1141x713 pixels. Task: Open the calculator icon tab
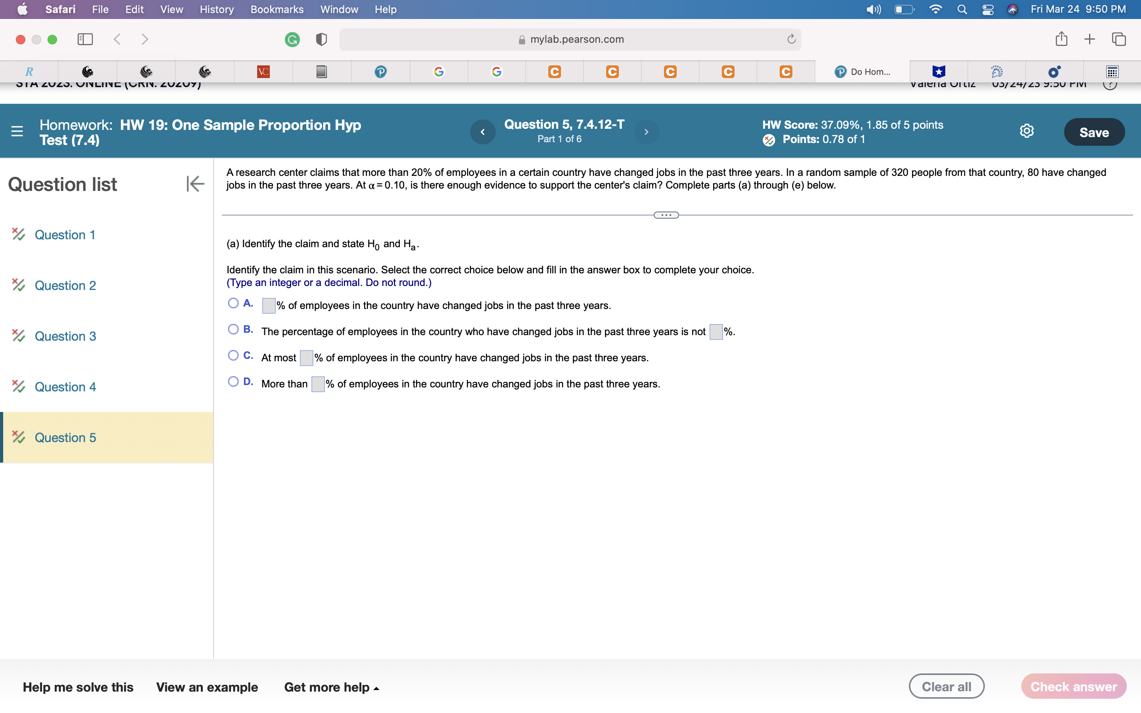(1112, 71)
